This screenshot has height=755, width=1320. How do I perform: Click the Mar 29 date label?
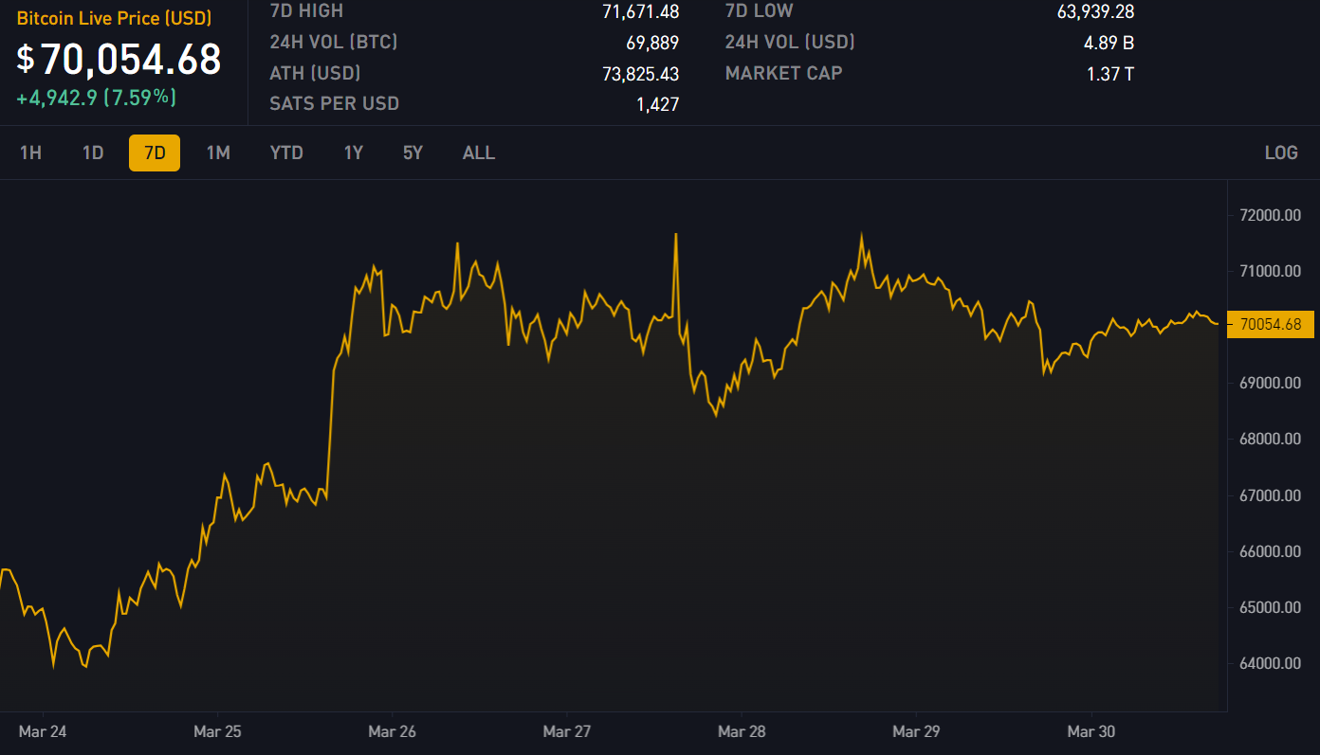917,731
